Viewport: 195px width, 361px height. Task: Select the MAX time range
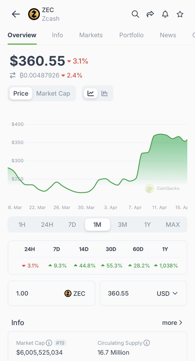pyautogui.click(x=173, y=224)
